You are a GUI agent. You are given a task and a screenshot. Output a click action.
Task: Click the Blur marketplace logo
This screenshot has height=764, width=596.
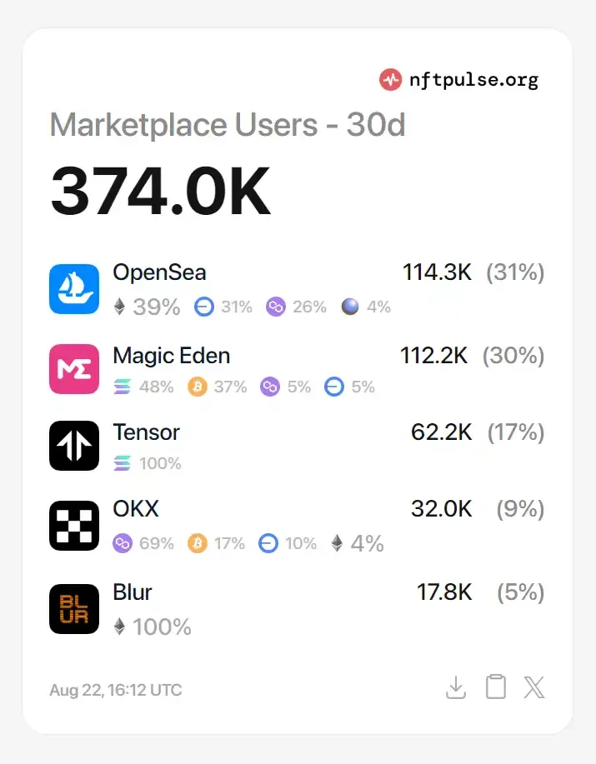(73, 609)
